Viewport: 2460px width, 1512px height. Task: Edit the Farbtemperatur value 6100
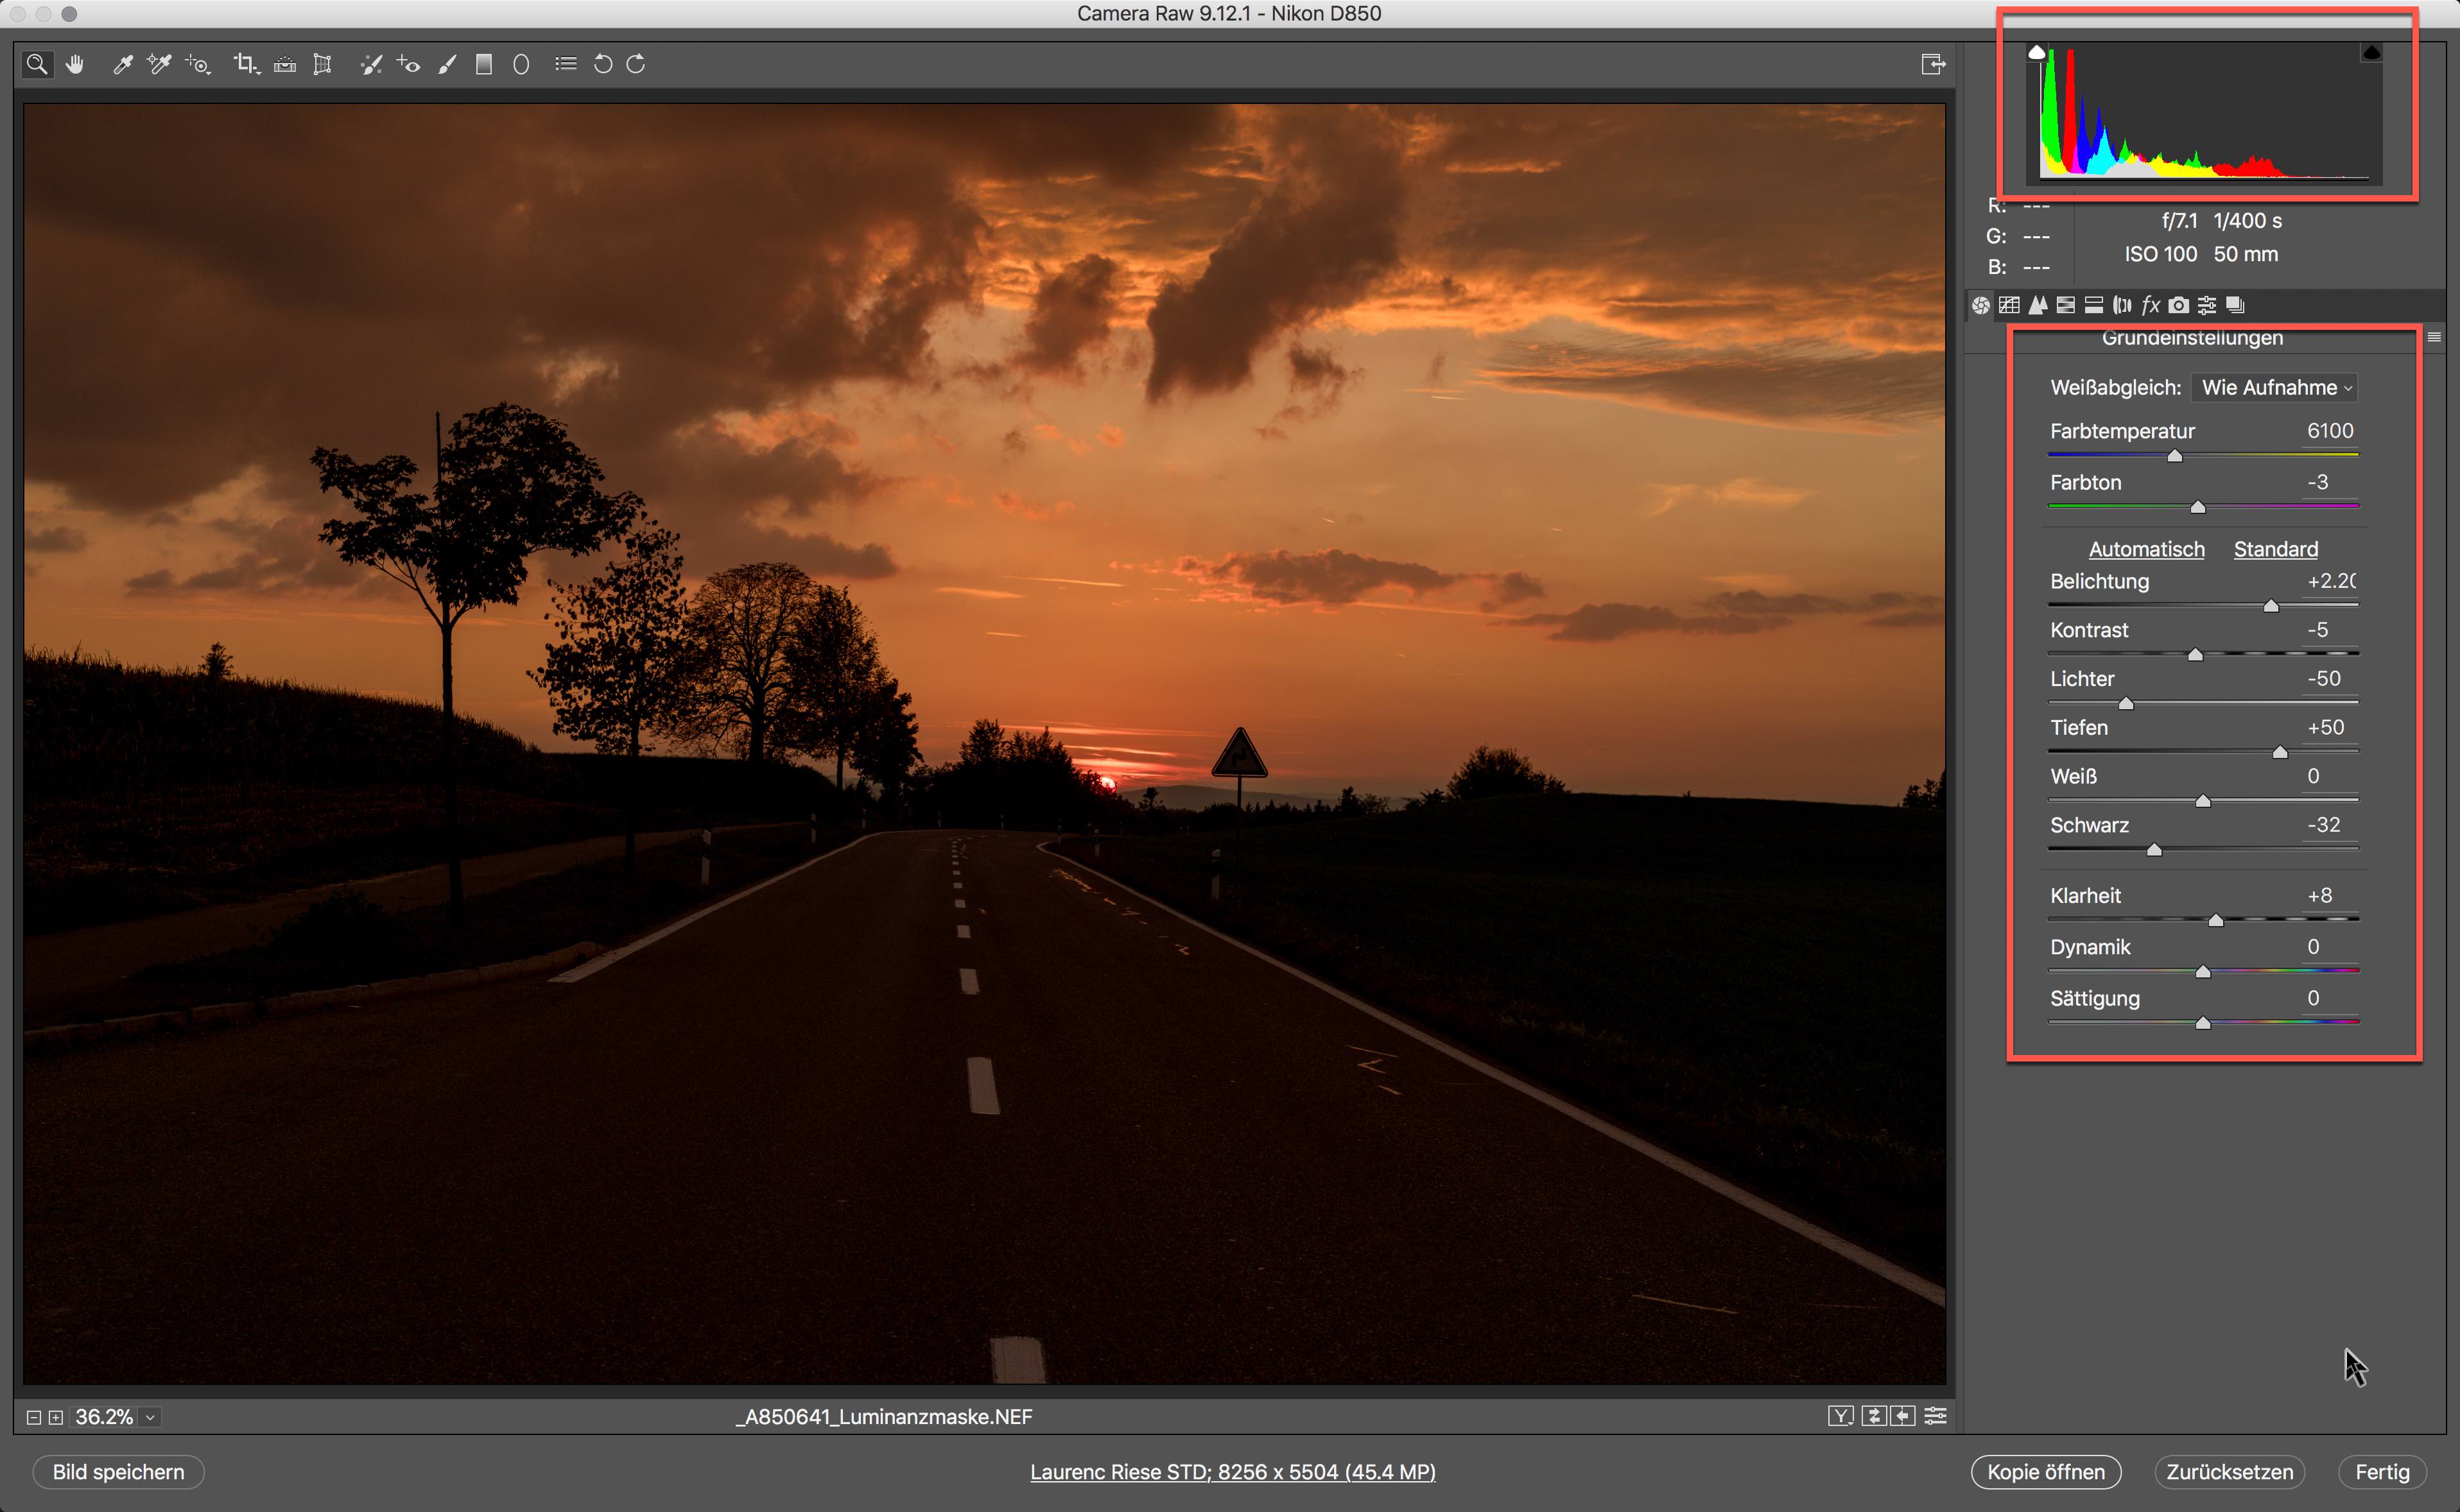point(2330,431)
